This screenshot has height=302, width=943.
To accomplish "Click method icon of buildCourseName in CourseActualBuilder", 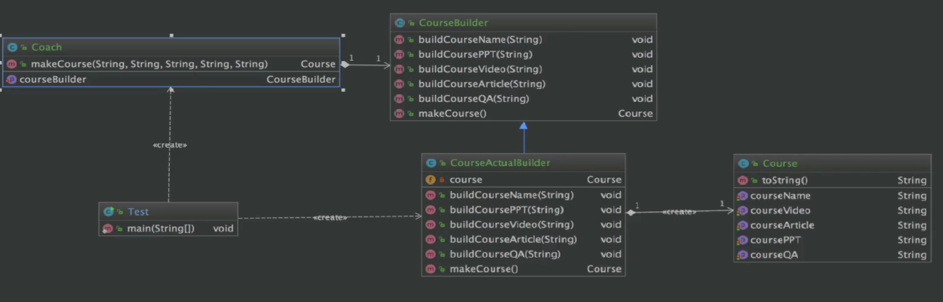I will click(x=431, y=195).
